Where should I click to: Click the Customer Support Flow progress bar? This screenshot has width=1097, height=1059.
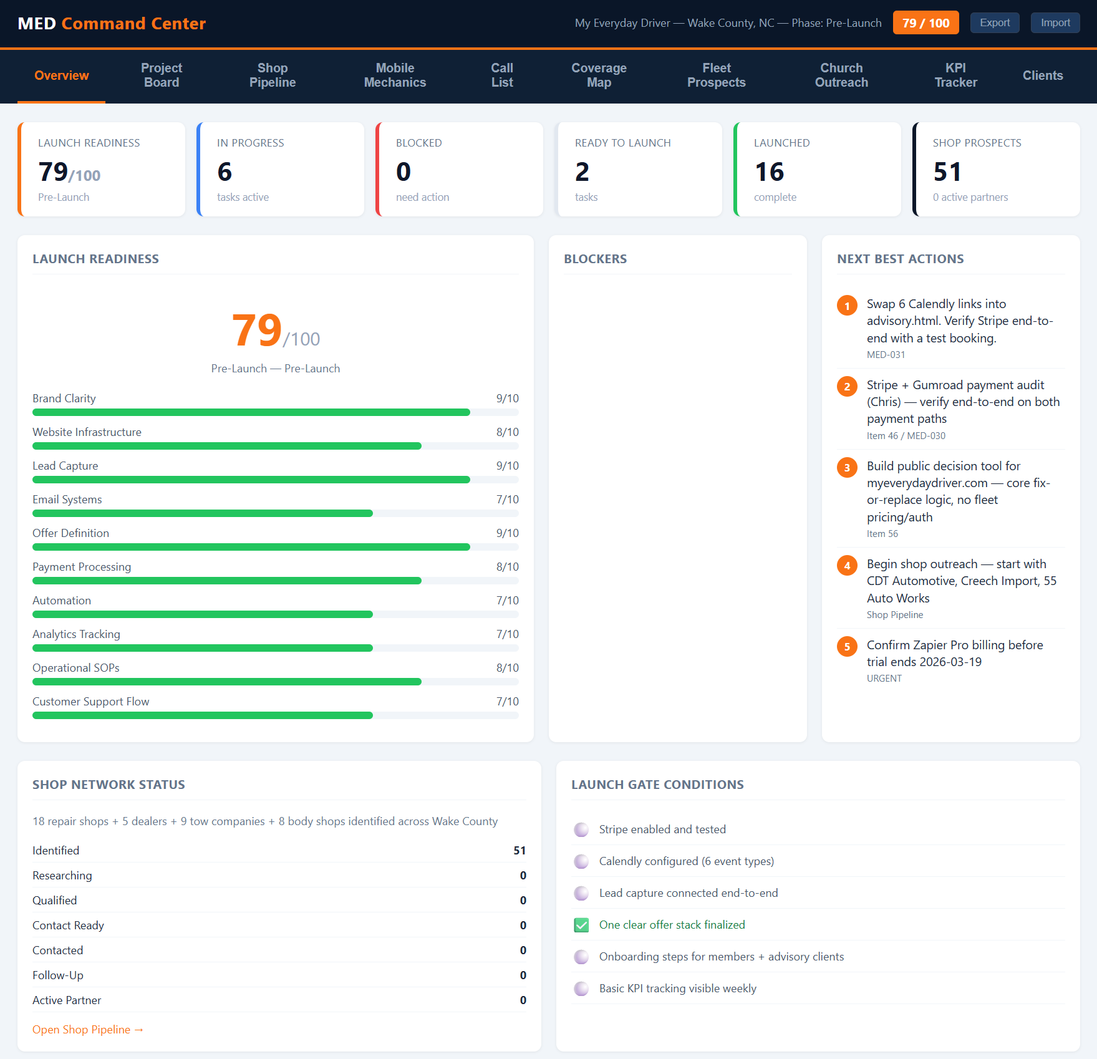tap(276, 715)
